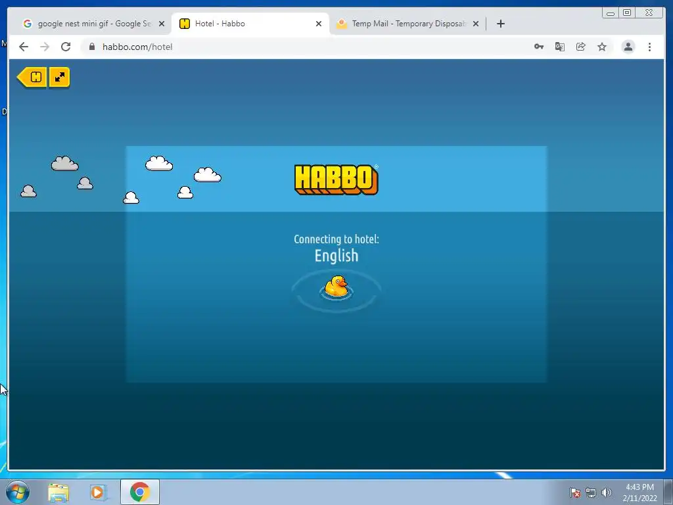Go back with the browser back arrow
673x505 pixels.
coord(24,47)
